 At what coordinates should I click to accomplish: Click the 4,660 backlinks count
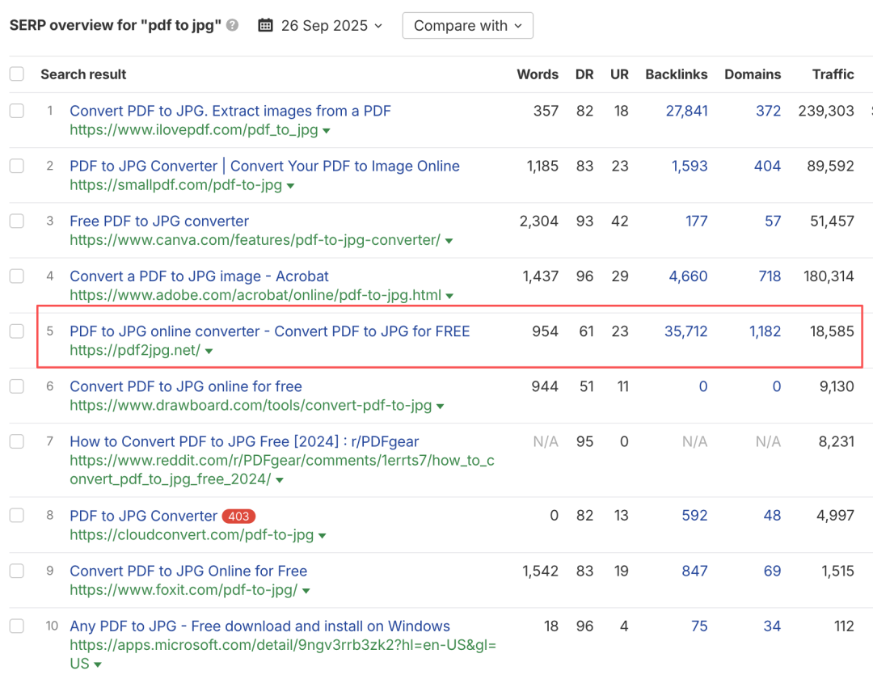point(688,276)
